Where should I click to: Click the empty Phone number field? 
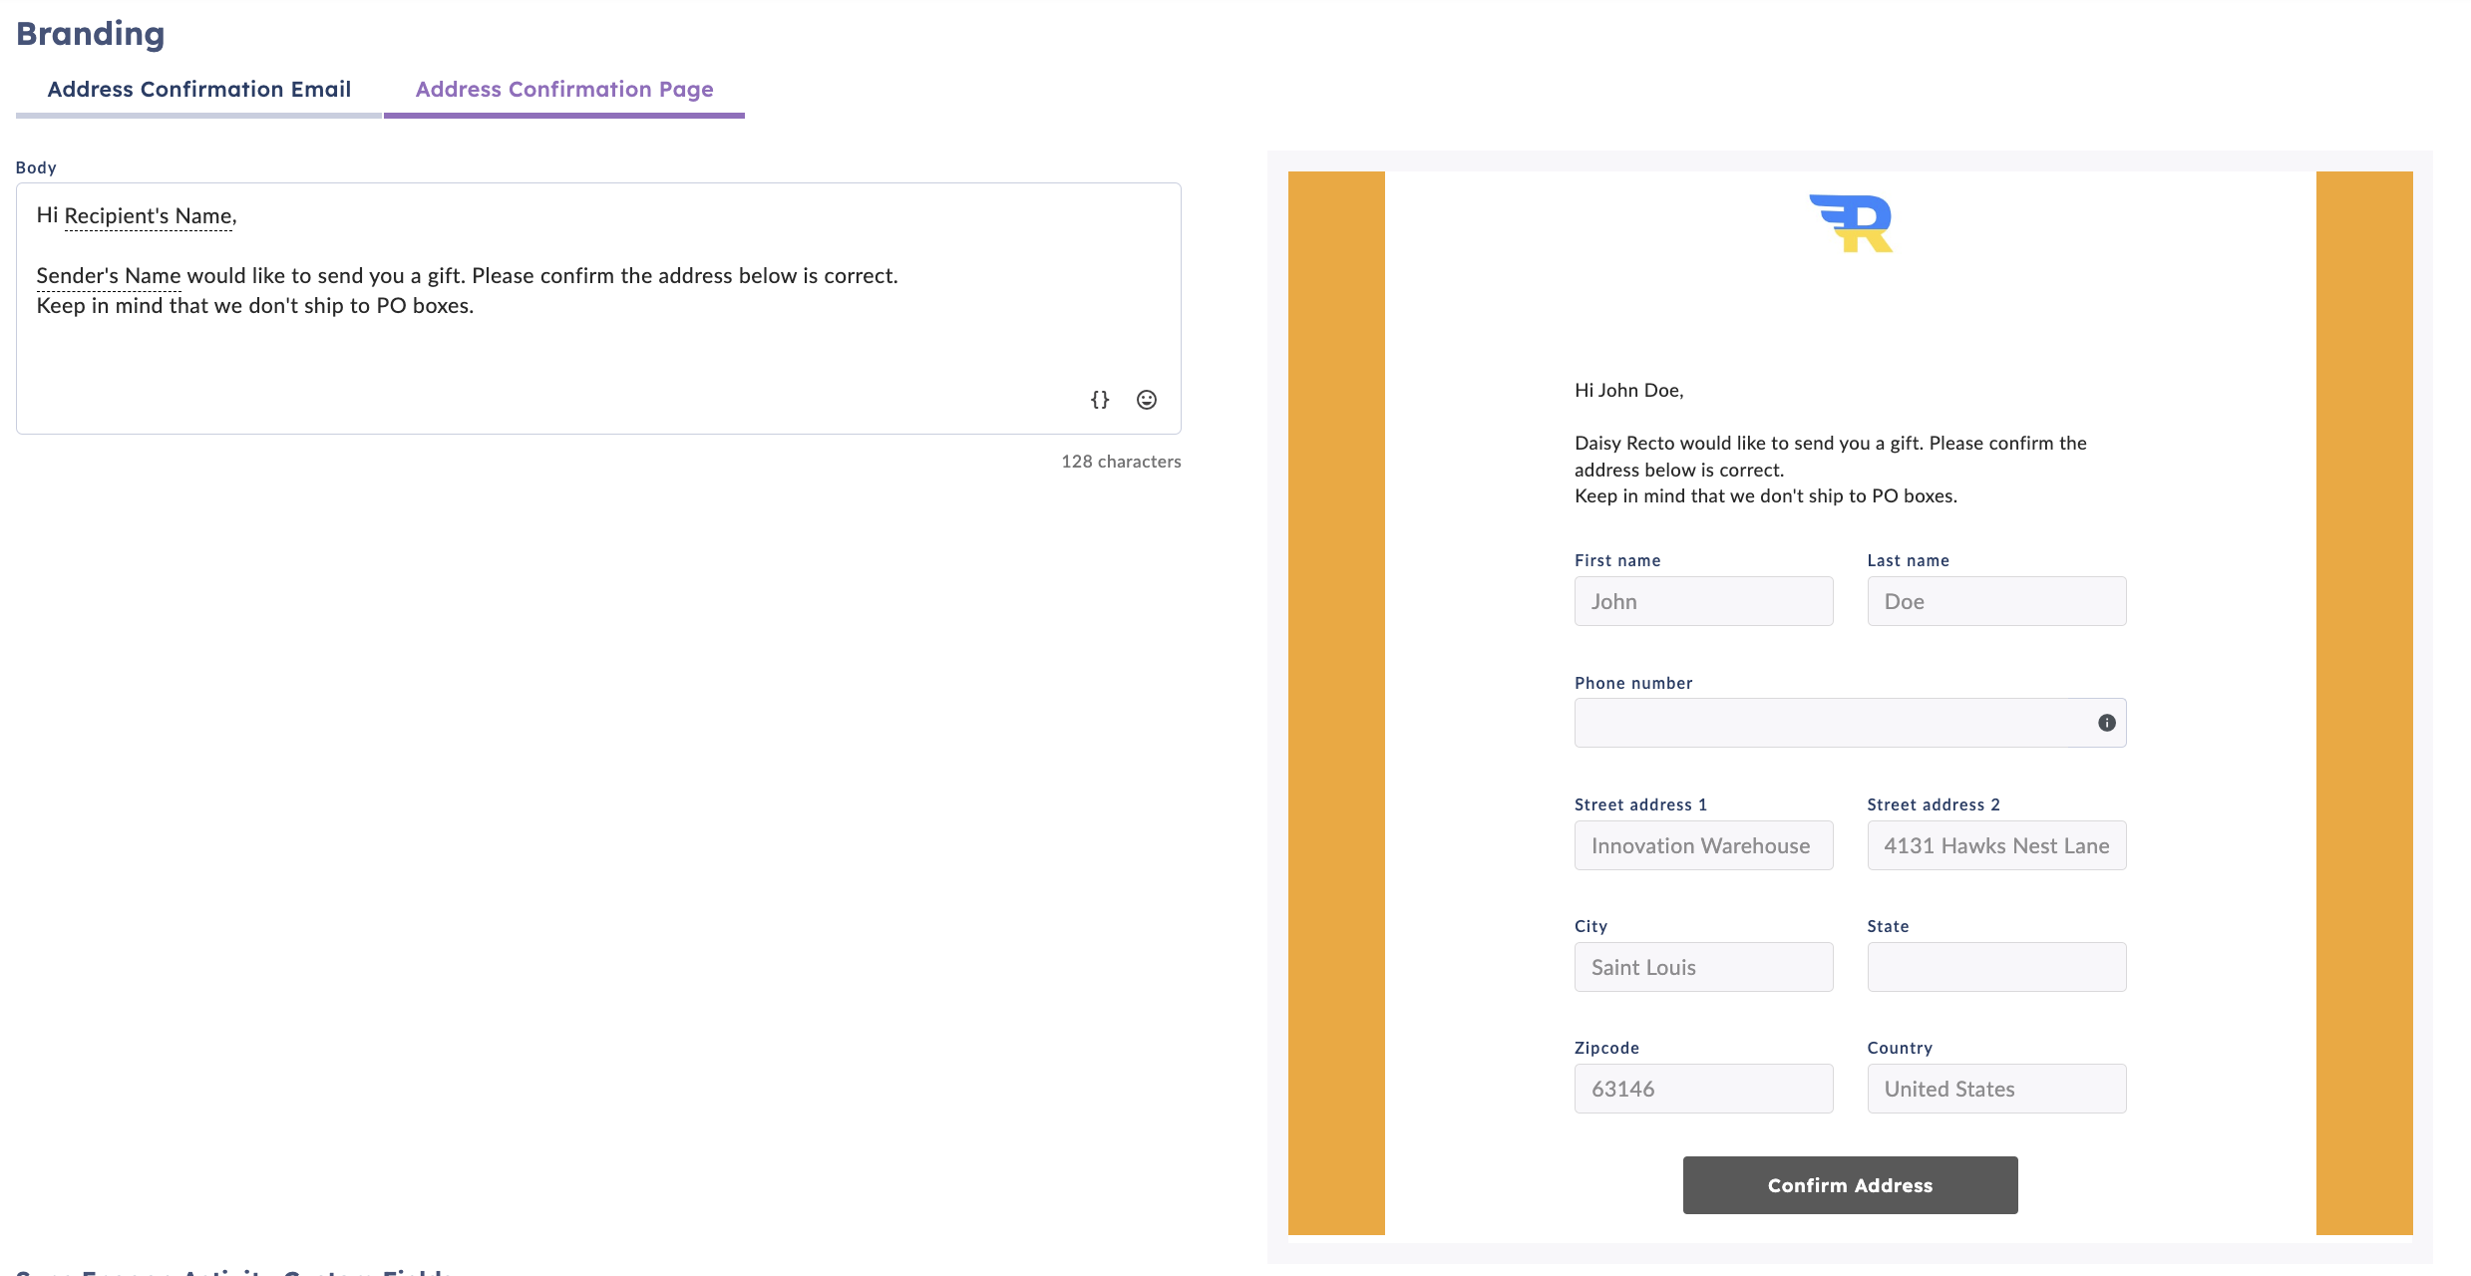pos(1851,723)
